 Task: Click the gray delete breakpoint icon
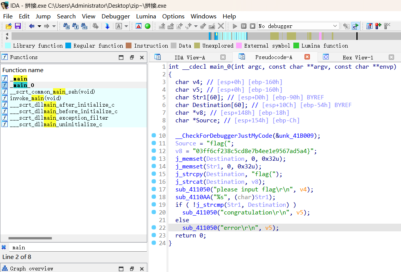click(387, 26)
